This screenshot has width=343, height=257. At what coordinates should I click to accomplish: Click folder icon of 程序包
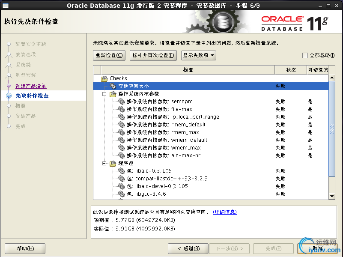[x=113, y=163]
